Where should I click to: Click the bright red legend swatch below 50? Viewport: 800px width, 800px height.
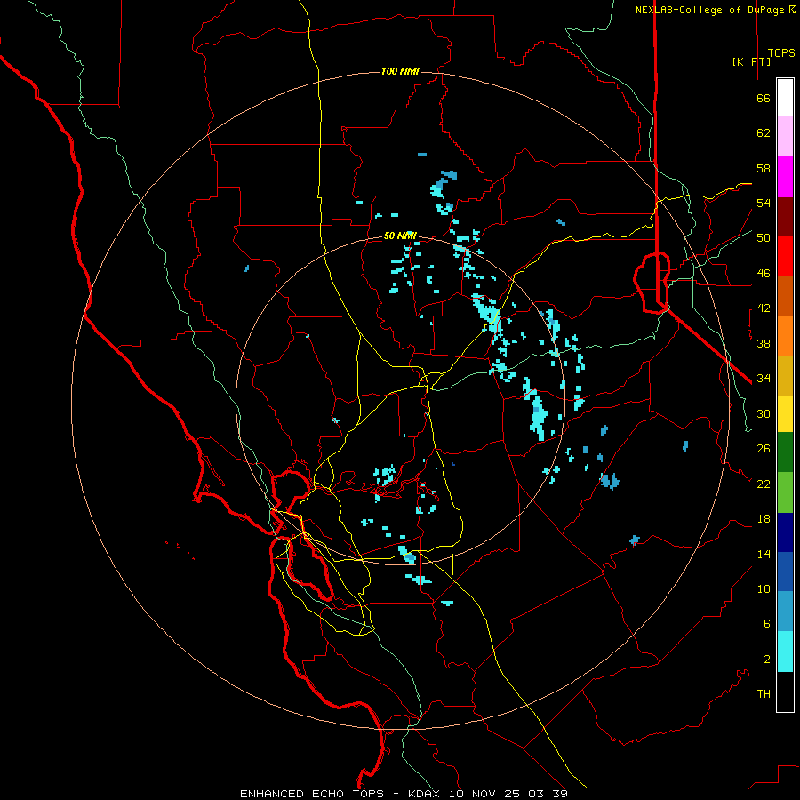click(785, 256)
